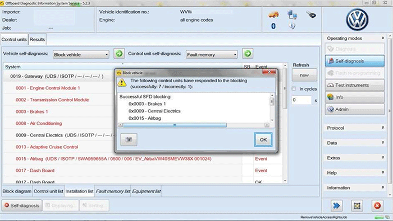The width and height of the screenshot is (393, 221).
Task: Click the warning triangle icon in dialog
Action: 122,83
